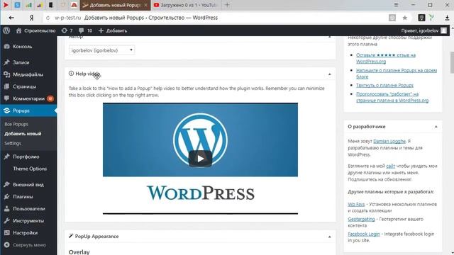Go back with browser back arrow
This screenshot has width=454, height=255.
pyautogui.click(x=11, y=18)
